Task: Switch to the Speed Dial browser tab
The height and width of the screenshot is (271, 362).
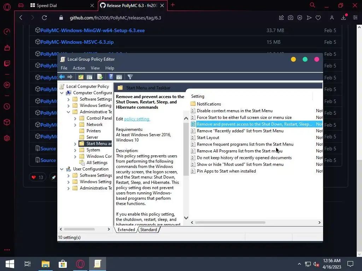Action: click(62, 6)
